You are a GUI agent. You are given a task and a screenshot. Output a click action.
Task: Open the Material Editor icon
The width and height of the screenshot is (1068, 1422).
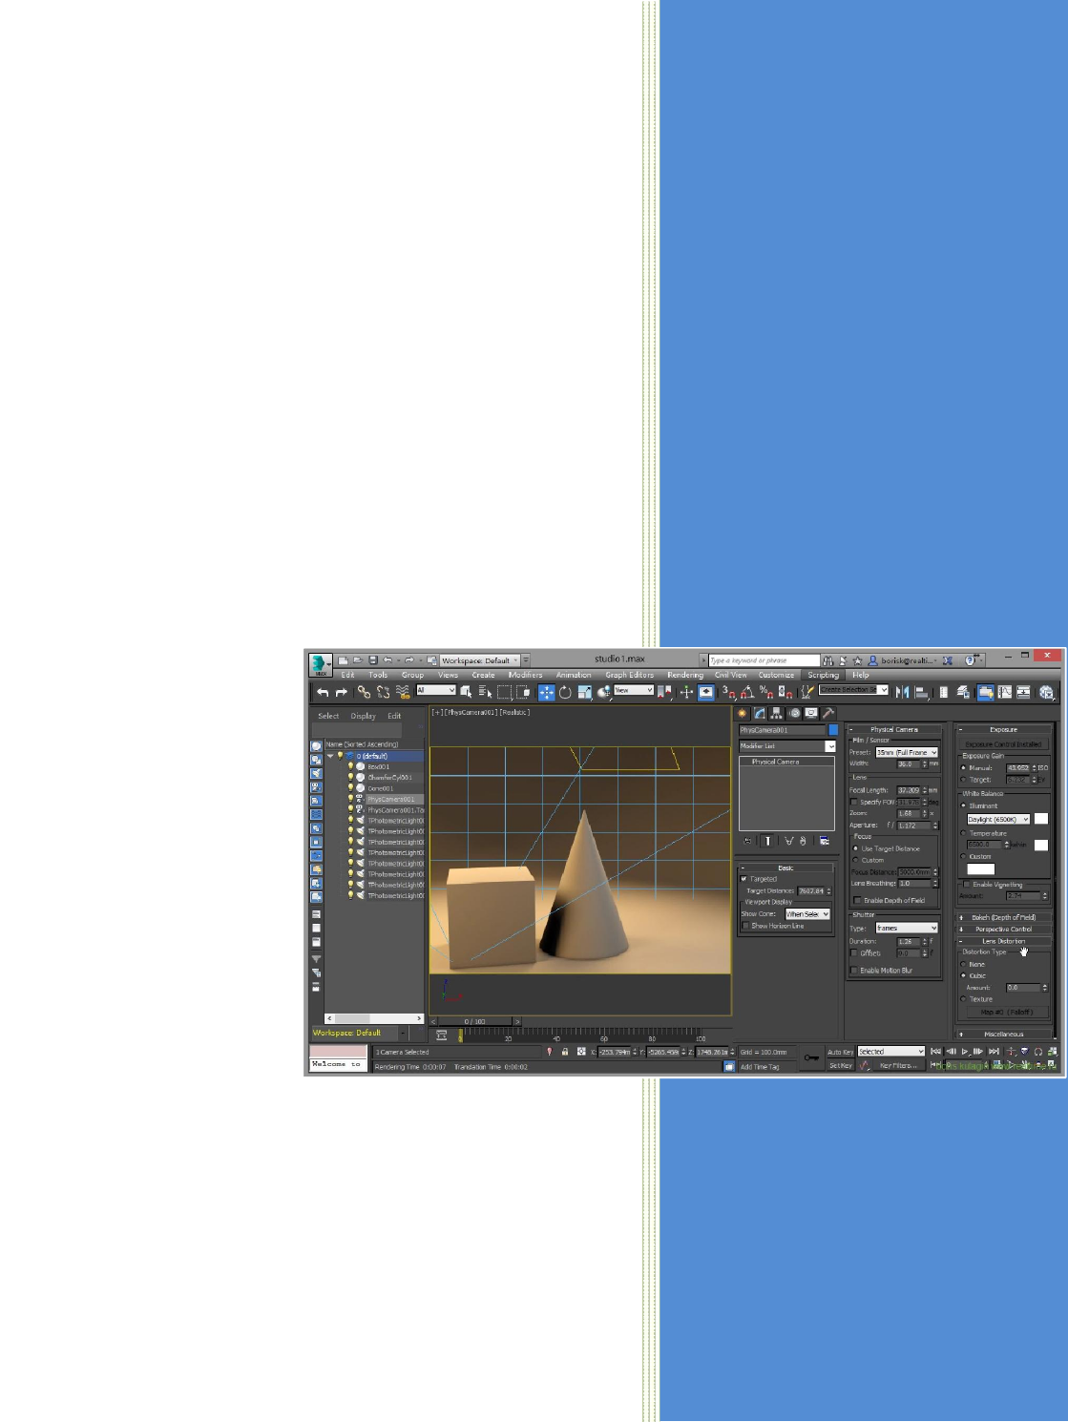1047,692
